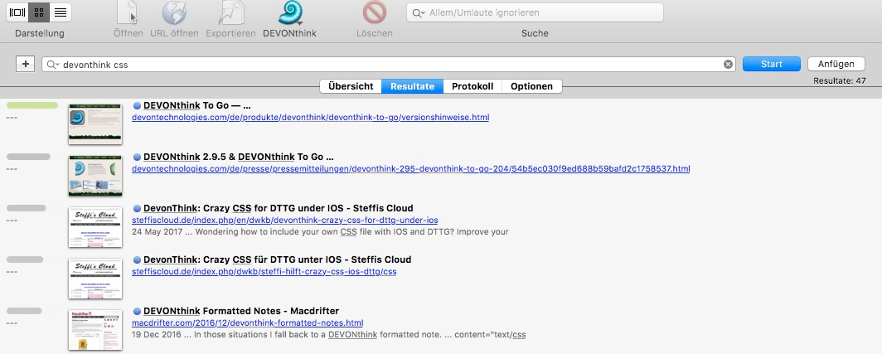Viewport: 882px width, 354px height.
Task: Open the Übersicht tab
Action: pyautogui.click(x=350, y=86)
